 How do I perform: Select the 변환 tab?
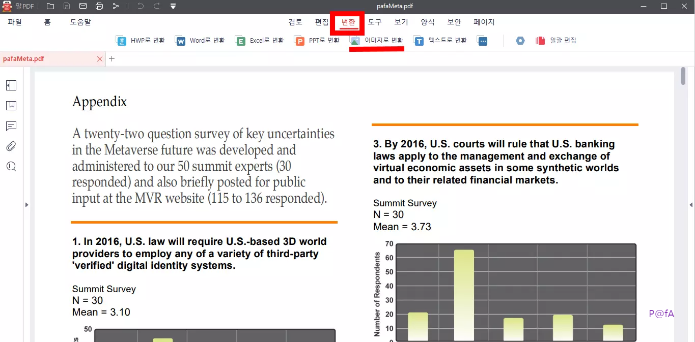[x=348, y=22]
